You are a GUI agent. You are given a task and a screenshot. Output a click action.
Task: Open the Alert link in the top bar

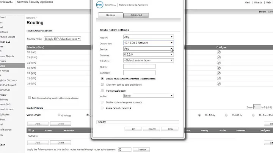coord(247,2)
